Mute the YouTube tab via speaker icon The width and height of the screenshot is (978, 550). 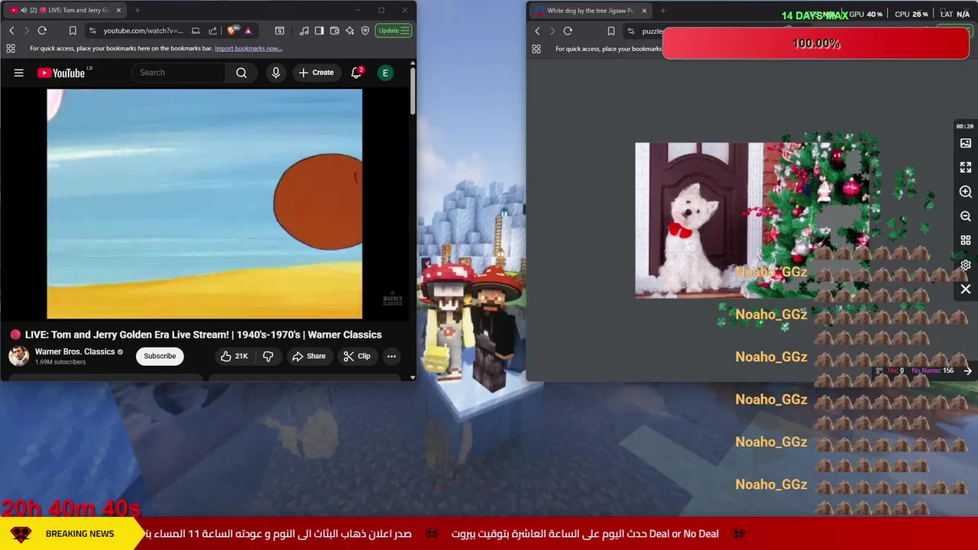(24, 11)
